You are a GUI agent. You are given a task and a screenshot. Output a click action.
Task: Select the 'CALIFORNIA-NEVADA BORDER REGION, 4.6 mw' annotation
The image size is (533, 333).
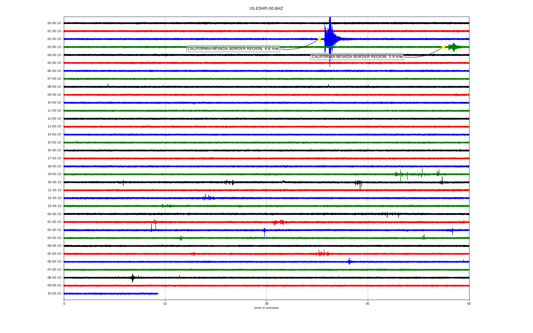click(233, 49)
